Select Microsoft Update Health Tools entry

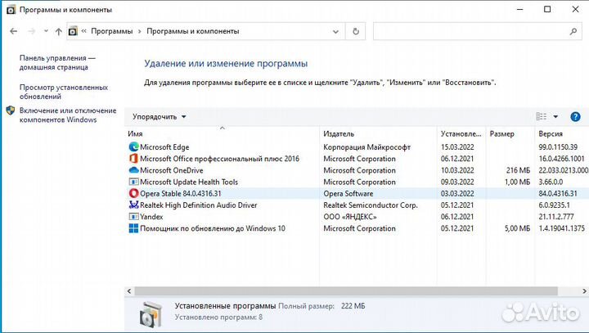tap(189, 182)
